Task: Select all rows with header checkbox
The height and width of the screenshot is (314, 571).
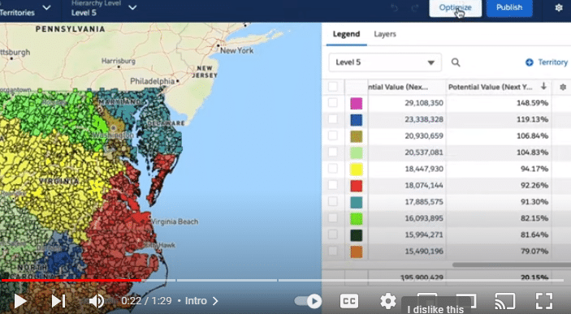Action: click(332, 87)
